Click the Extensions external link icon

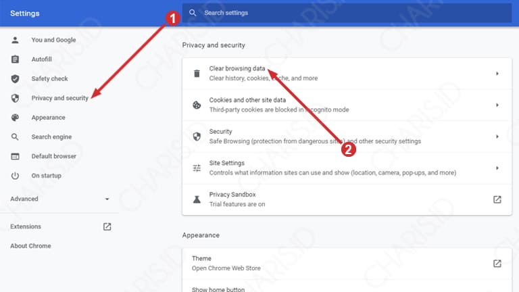point(107,226)
